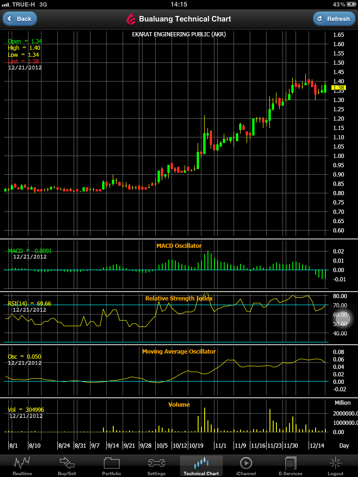Tap the yellow 1.38 price tag

pos(338,88)
